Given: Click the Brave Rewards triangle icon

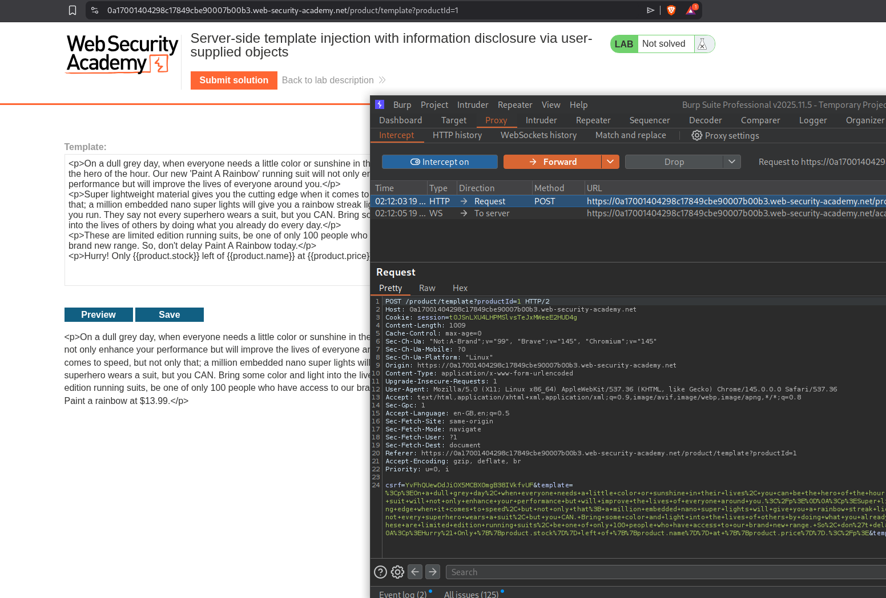Looking at the screenshot, I should coord(691,10).
